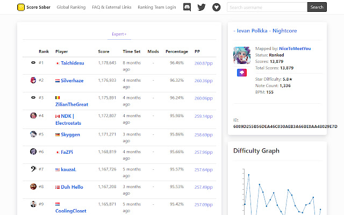344x215 pixels.
Task: Open Ranking Team Login in the navbar
Action: coord(157,7)
